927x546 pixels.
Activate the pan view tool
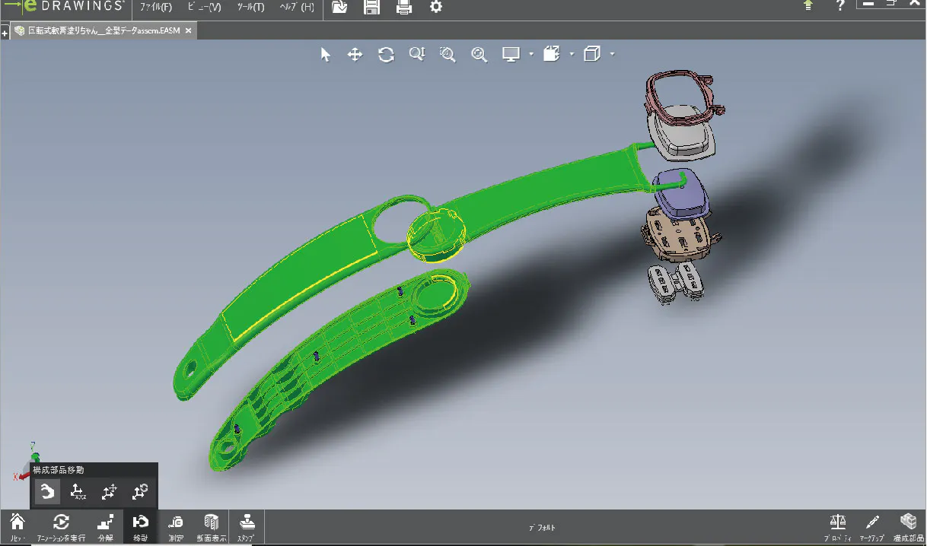click(355, 55)
